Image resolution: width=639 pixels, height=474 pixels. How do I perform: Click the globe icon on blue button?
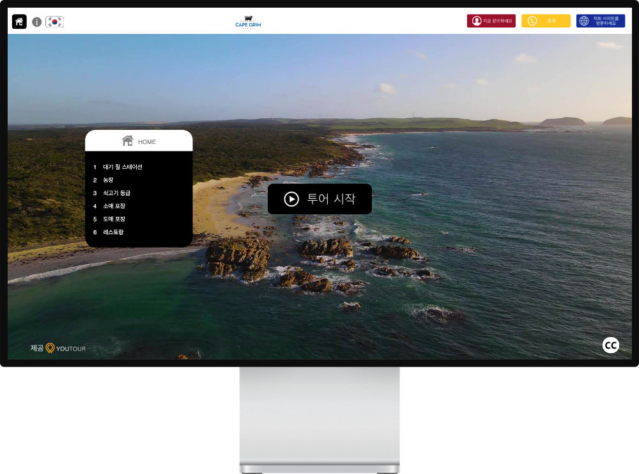click(x=584, y=21)
